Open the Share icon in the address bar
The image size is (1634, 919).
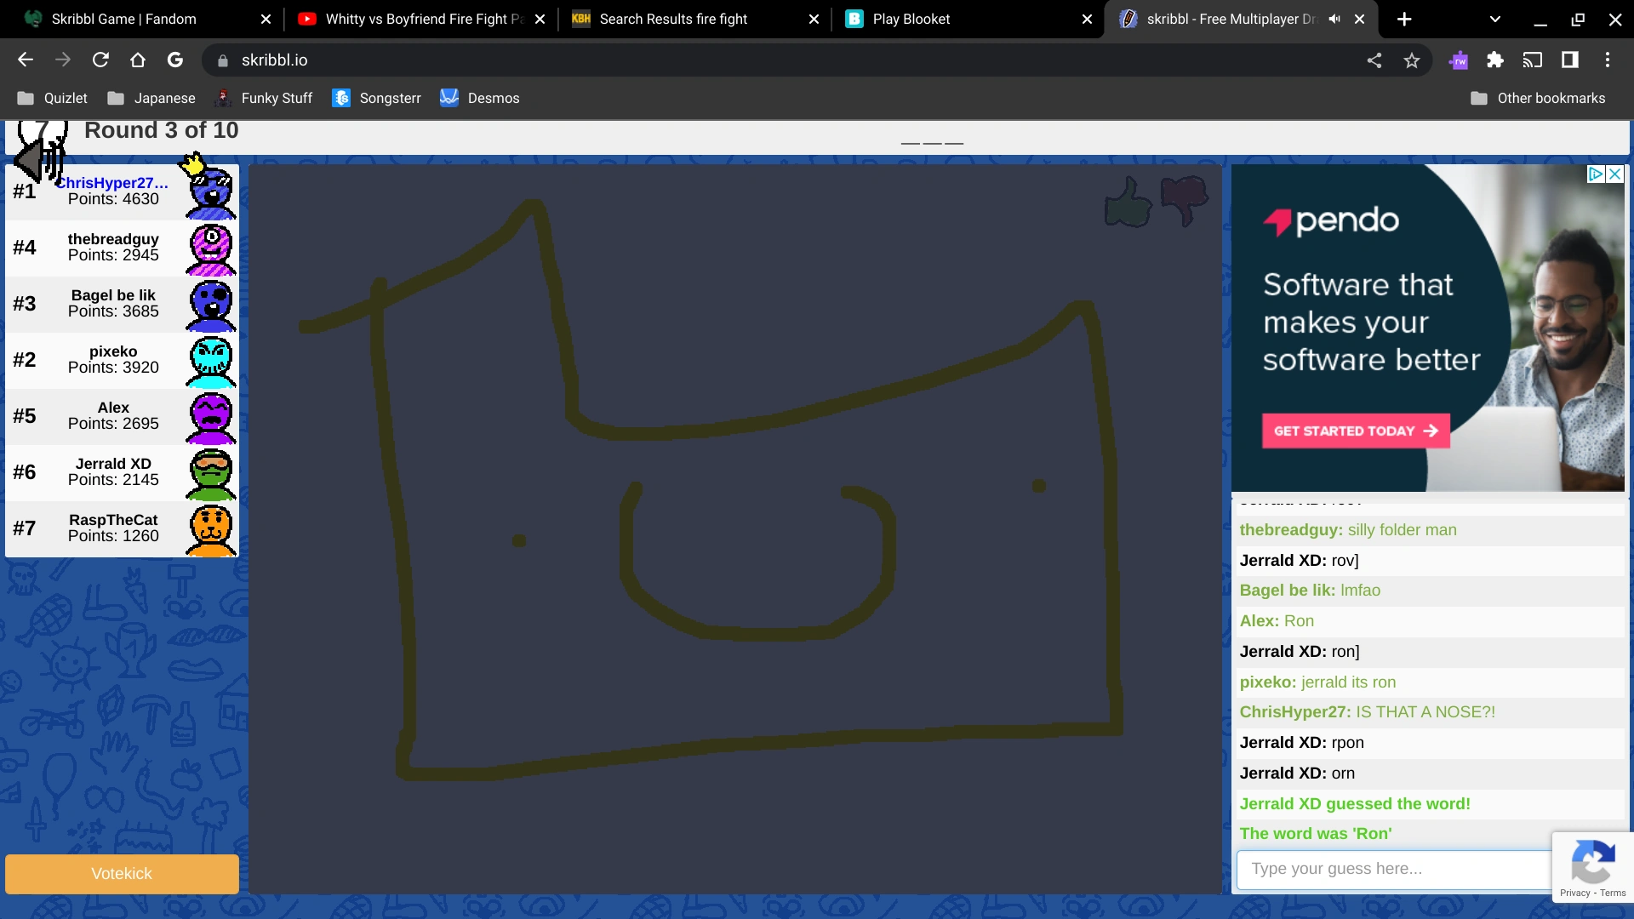click(x=1374, y=60)
